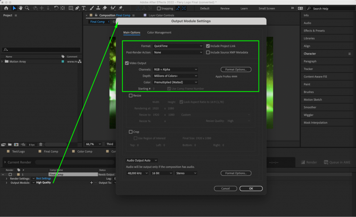Select the Horizontal Type tool

pos(83,8)
